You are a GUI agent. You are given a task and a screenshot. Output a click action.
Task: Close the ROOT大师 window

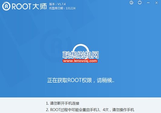(x=156, y=3)
